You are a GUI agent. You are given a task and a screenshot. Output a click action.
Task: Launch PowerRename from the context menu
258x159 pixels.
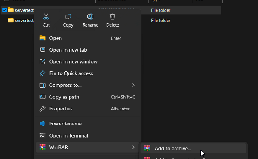click(x=87, y=124)
